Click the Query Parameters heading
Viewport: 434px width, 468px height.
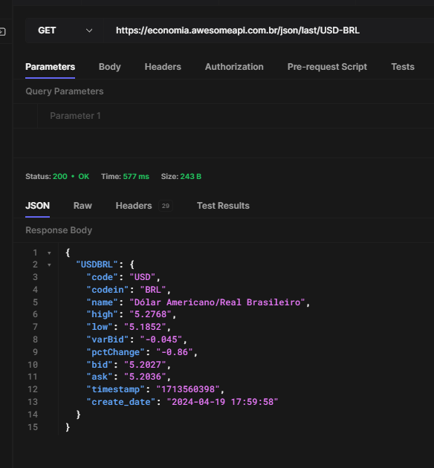(x=65, y=91)
